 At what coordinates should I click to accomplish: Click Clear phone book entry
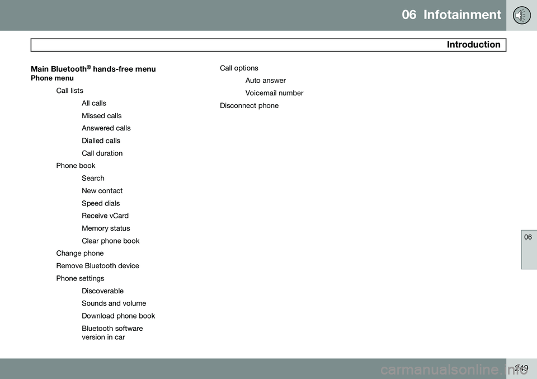[111, 241]
